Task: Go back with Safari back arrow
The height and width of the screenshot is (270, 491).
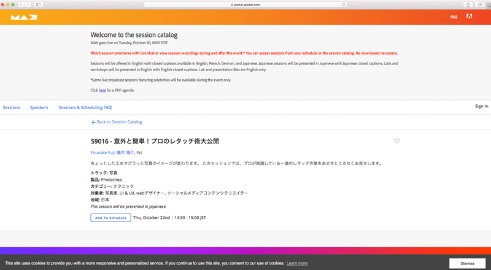Action: [x=21, y=5]
